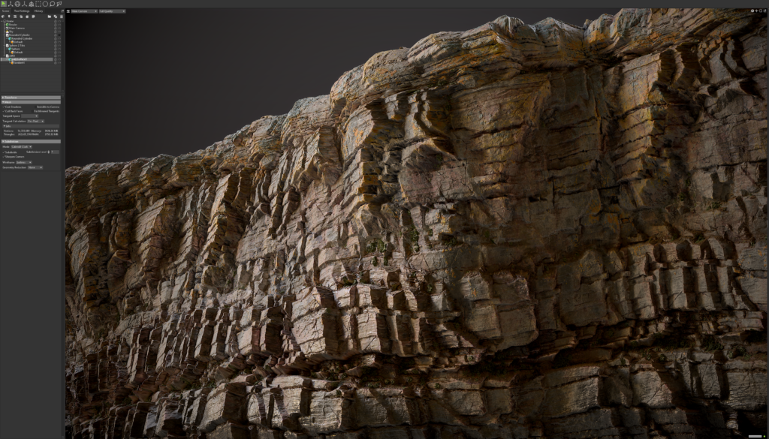This screenshot has width=769, height=439.
Task: Lock the Sky object in scene tree
Action: [56, 32]
